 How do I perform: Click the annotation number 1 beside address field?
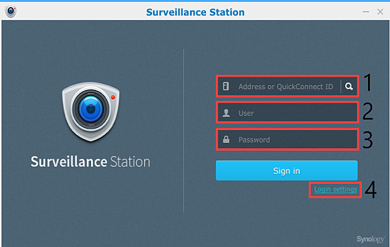[368, 83]
